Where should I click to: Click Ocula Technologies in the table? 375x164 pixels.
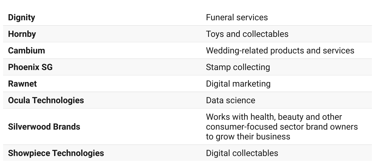(46, 100)
